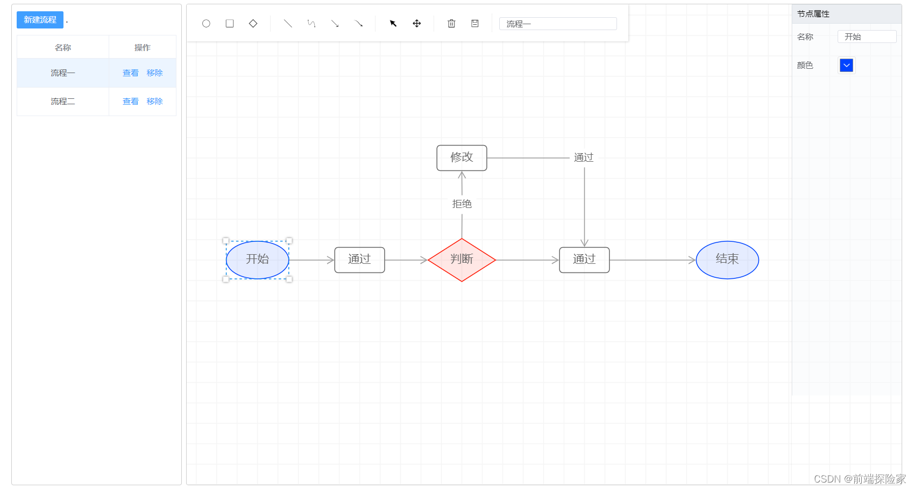Screen dimensions: 914x489
Task: Edit node name field showing 开始
Action: pyautogui.click(x=867, y=37)
